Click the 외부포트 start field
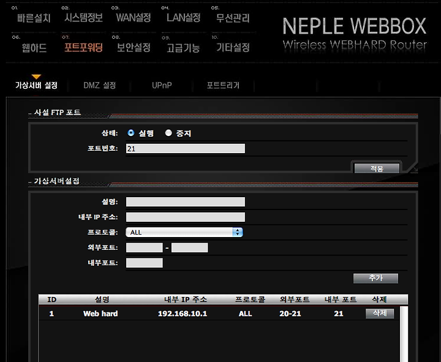Viewport: 441px width, 362px height. point(145,247)
